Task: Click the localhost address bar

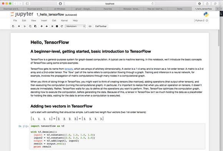Action: tap(110, 4)
